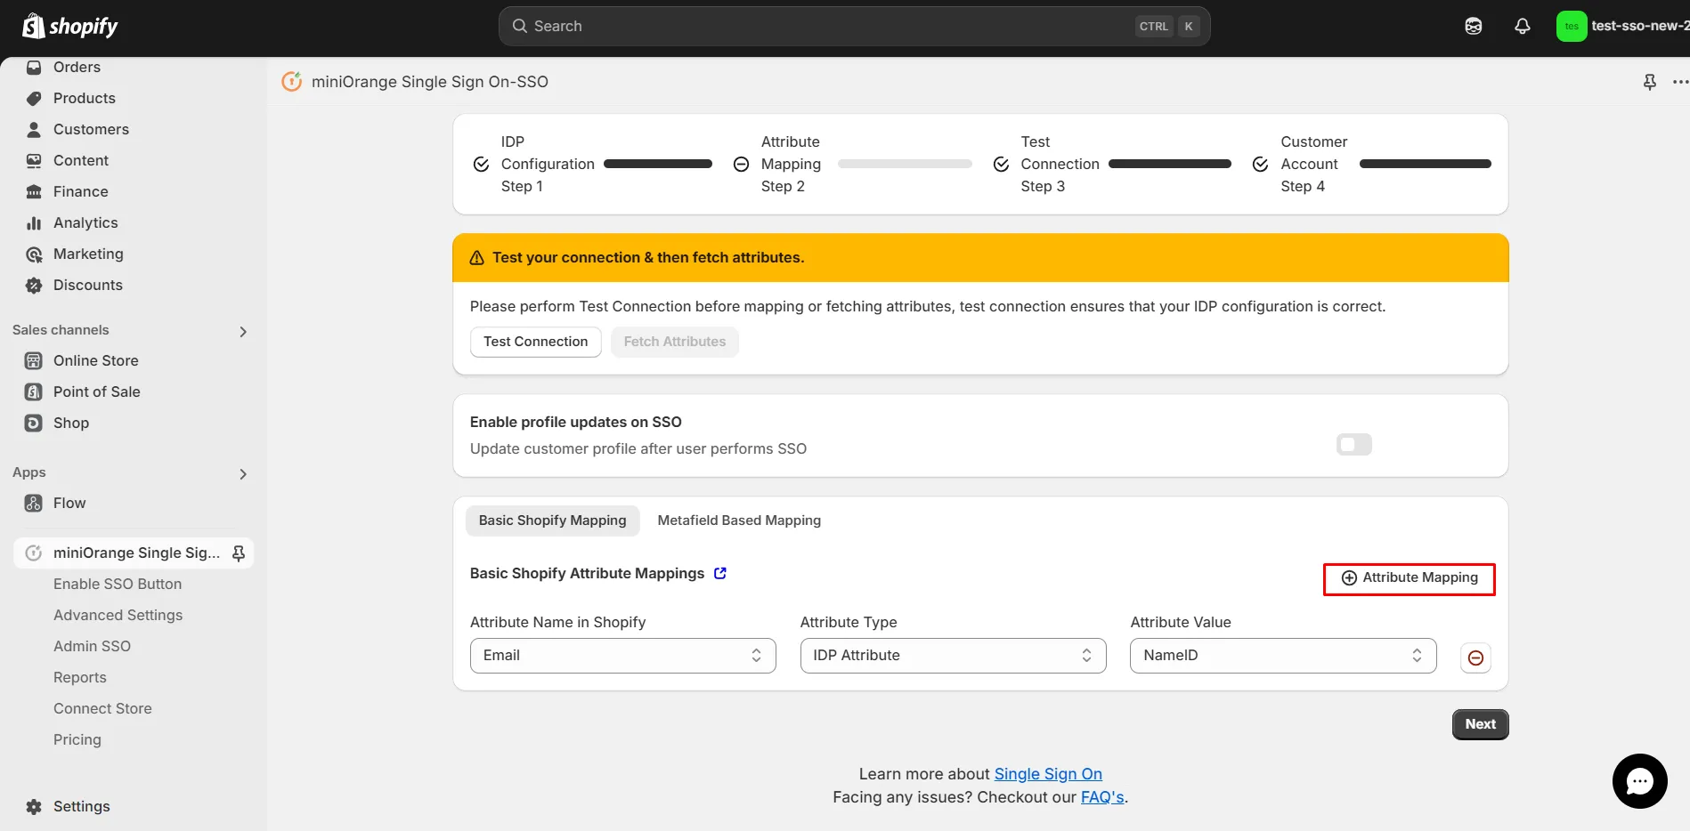Expand the Sales channels section
The image size is (1690, 831).
pos(243,332)
